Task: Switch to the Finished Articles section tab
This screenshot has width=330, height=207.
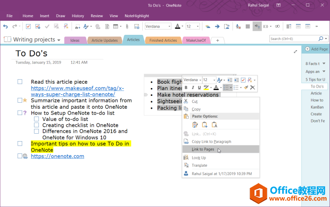Action: coord(163,40)
